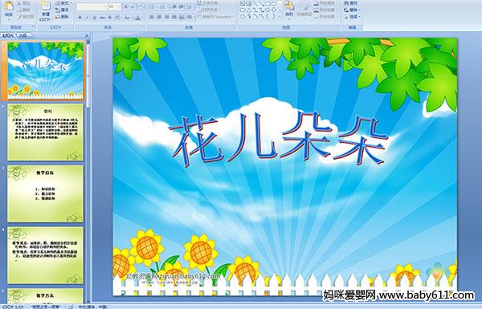Image resolution: width=482 pixels, height=309 pixels.
Task: Toggle Underline formatting
Action: pos(94,18)
